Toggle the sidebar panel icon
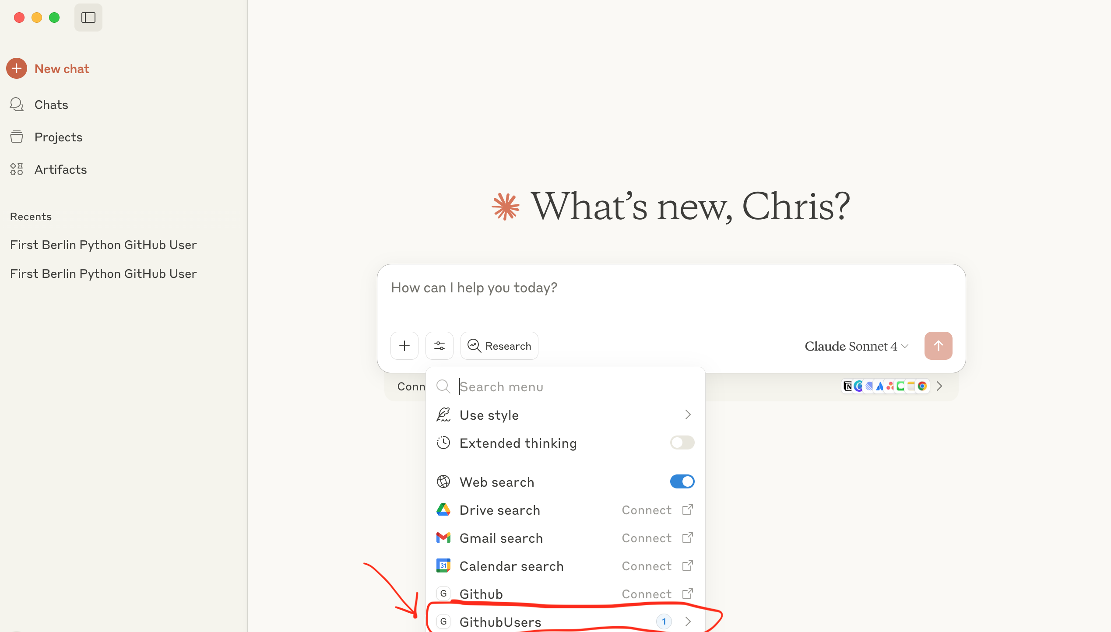The width and height of the screenshot is (1111, 632). coord(88,18)
